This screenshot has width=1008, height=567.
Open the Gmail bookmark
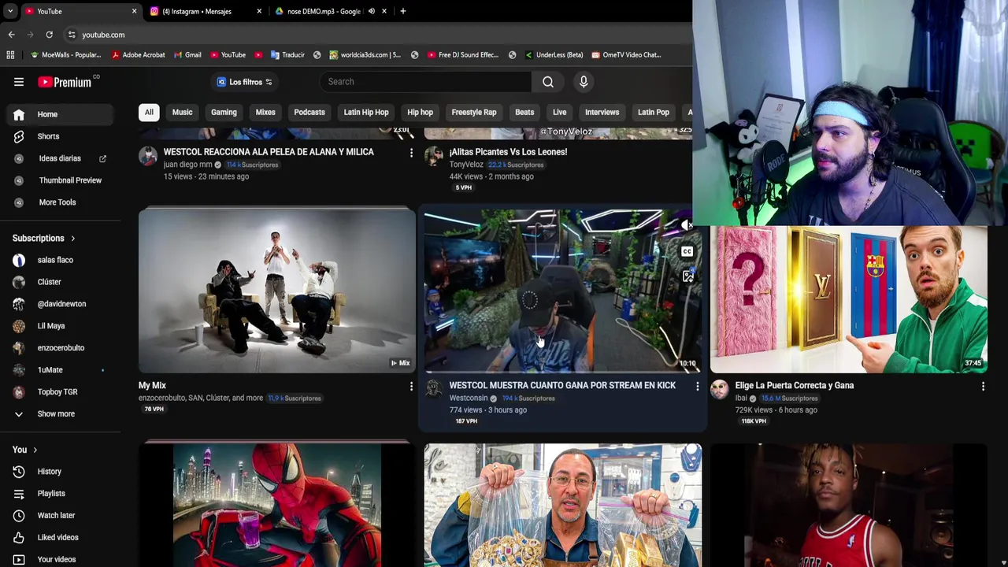(x=187, y=55)
